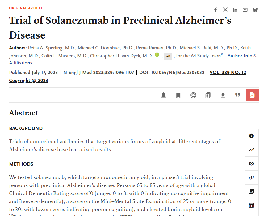The image size is (268, 216).
Task: Toggle the bookmark icon for this article
Action: [178, 95]
